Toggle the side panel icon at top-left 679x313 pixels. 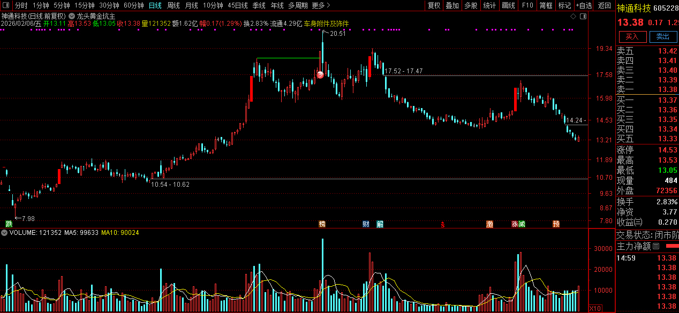(6, 5)
